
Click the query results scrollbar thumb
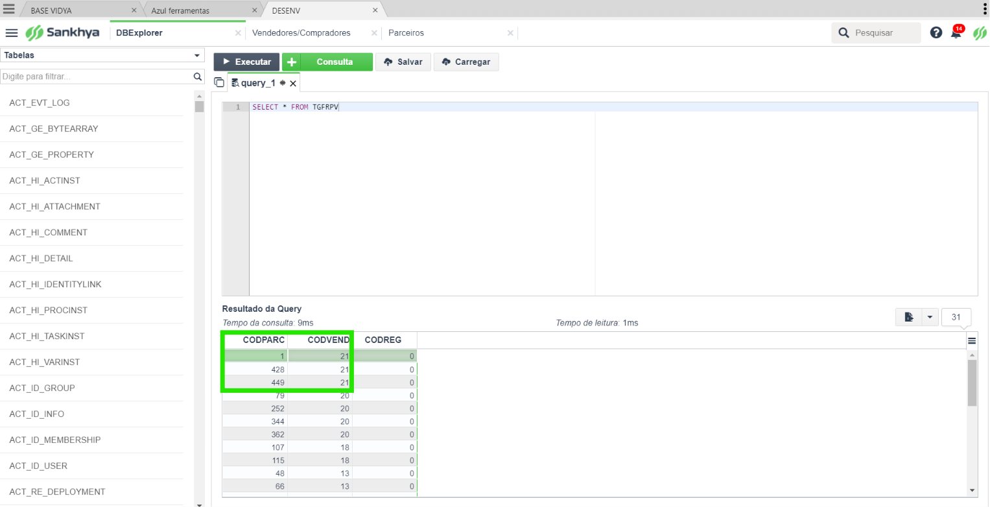972,383
